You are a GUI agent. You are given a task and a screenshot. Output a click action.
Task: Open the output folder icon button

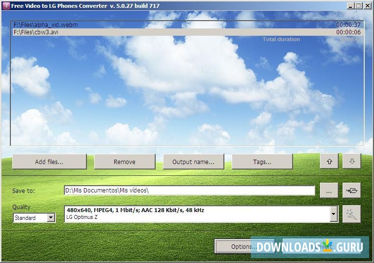pyautogui.click(x=351, y=191)
